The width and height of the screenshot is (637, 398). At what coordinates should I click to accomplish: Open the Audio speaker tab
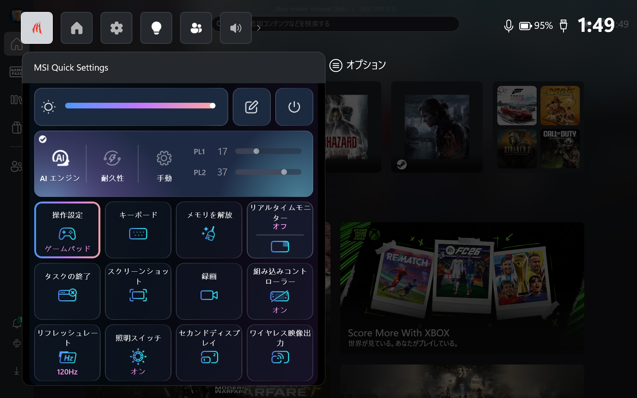(x=236, y=28)
